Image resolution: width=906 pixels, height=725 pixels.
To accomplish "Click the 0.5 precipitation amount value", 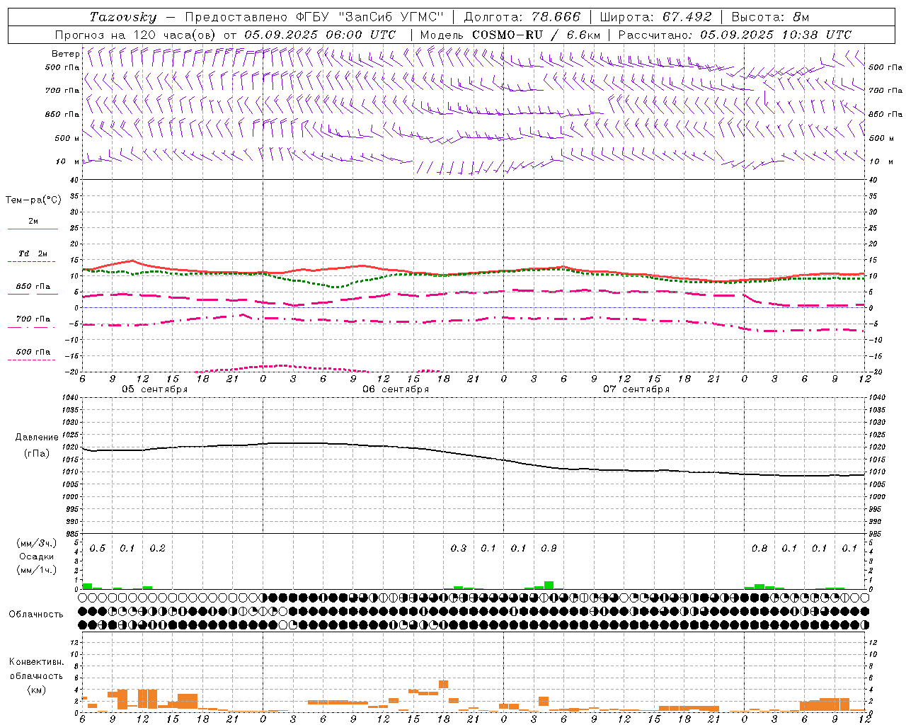I will [x=98, y=548].
